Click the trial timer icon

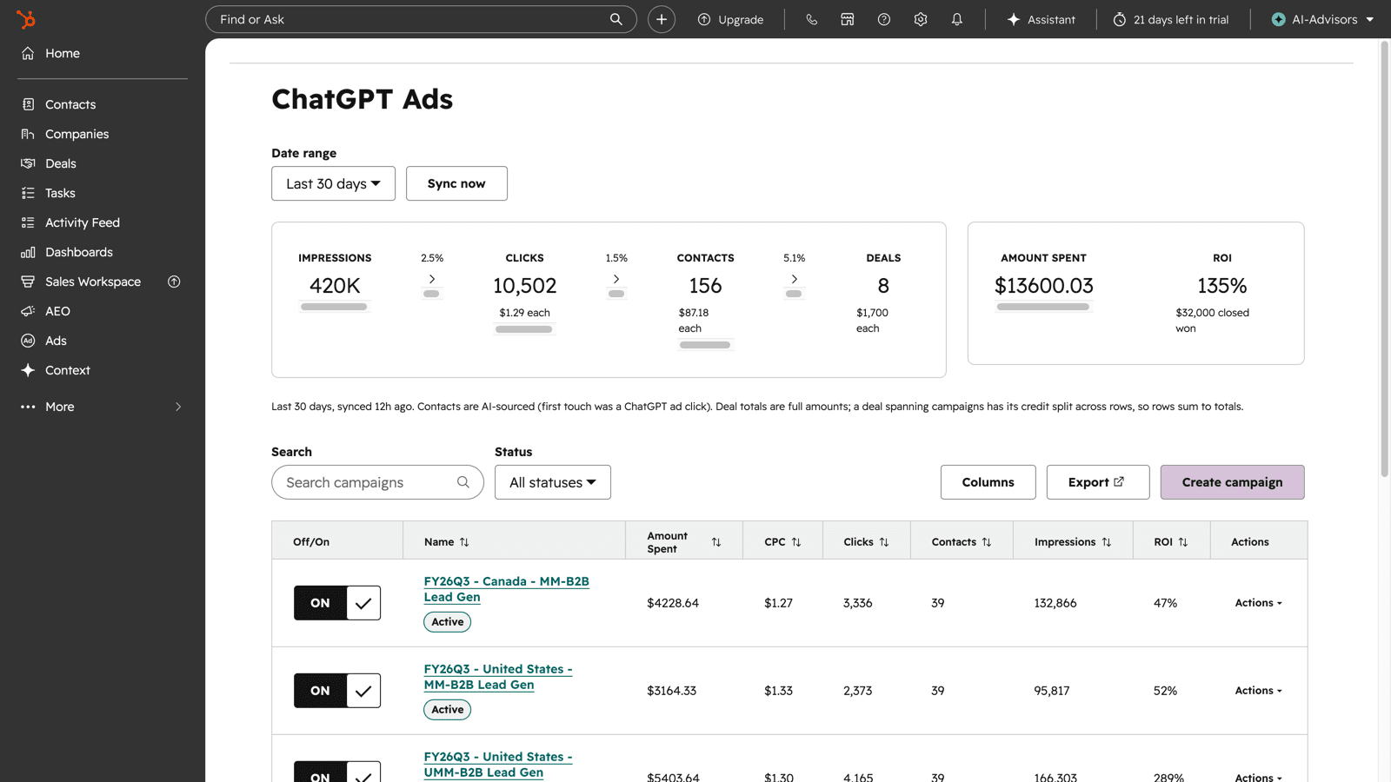[1120, 19]
